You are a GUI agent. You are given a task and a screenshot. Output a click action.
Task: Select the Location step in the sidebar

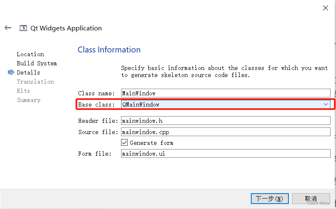click(x=30, y=54)
